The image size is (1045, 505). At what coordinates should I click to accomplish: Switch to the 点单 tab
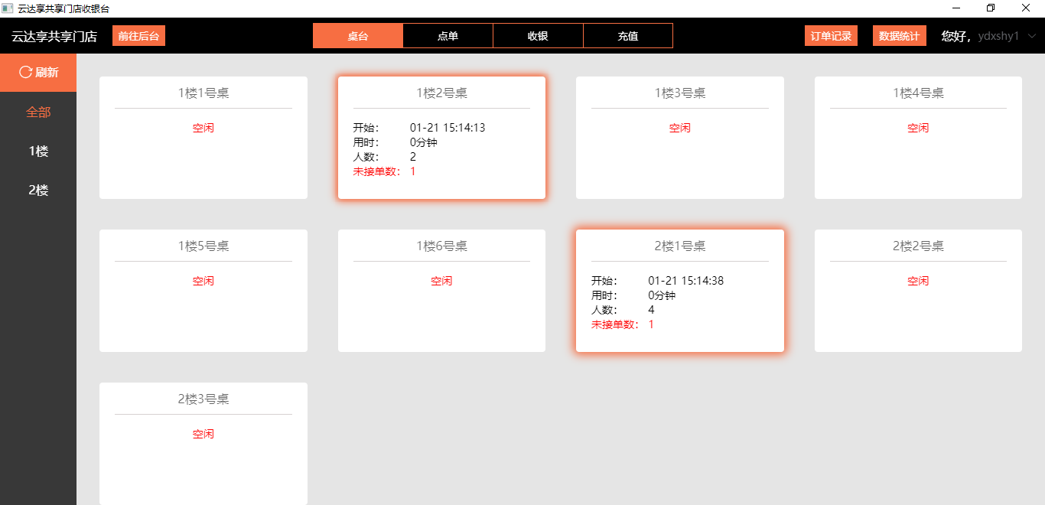[x=448, y=36]
